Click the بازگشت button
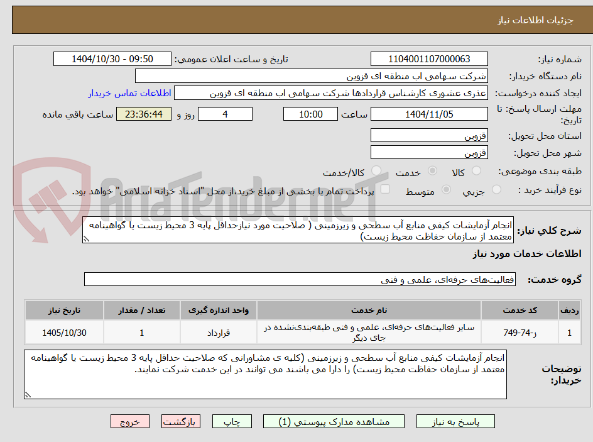 point(181,421)
